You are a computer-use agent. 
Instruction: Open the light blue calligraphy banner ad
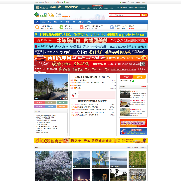[x=90, y=46]
